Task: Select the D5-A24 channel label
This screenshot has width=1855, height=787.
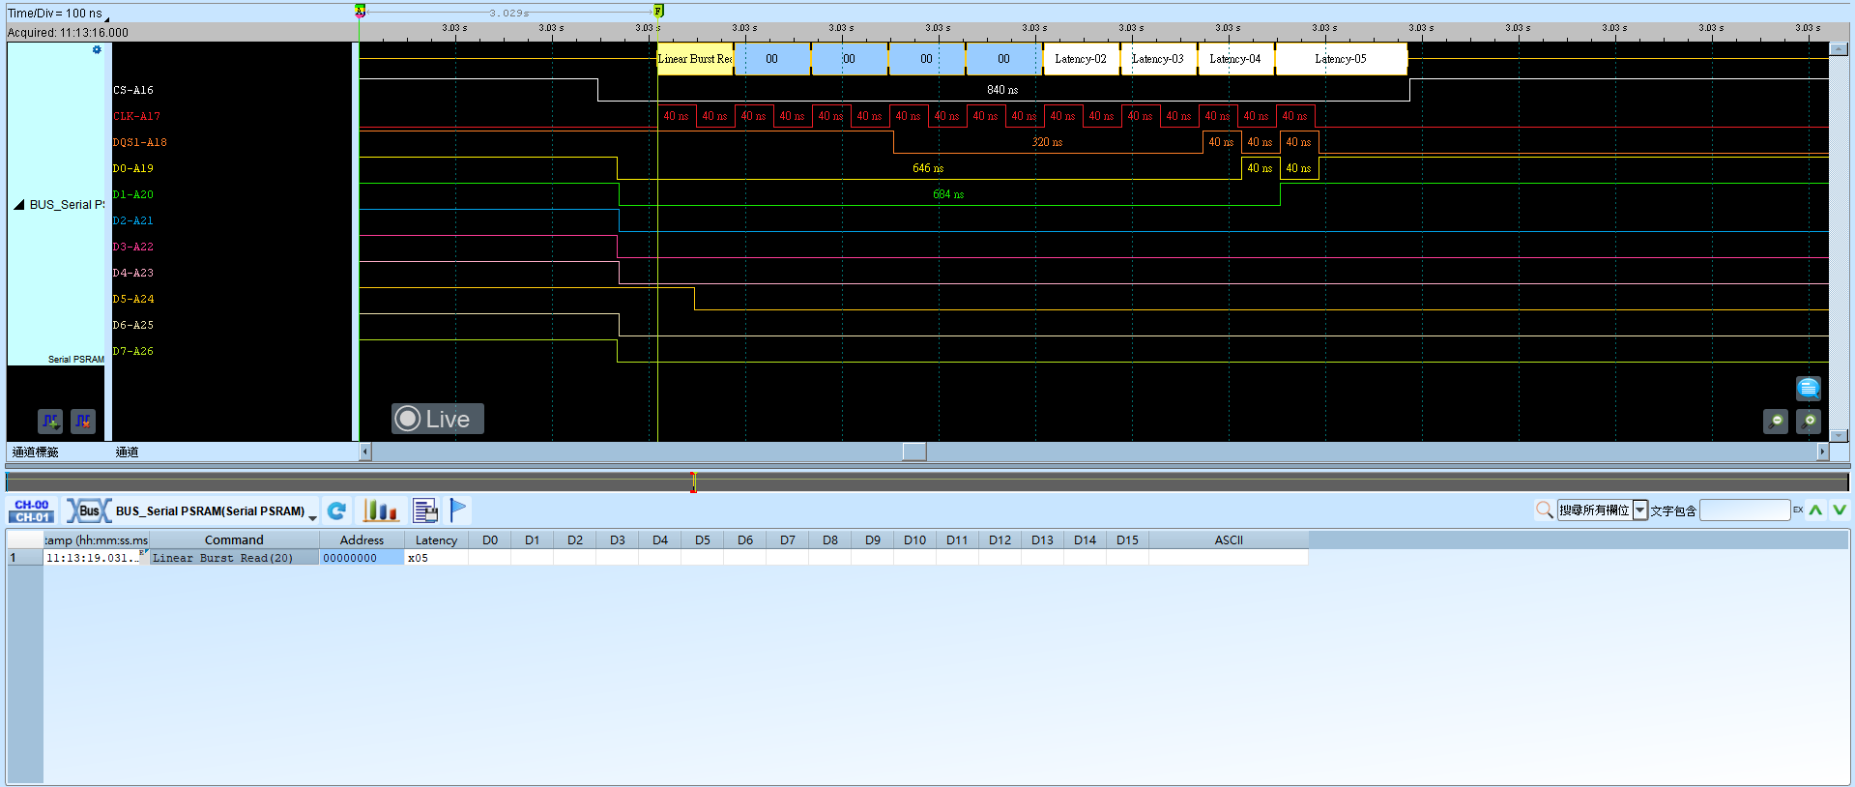Action: (133, 299)
